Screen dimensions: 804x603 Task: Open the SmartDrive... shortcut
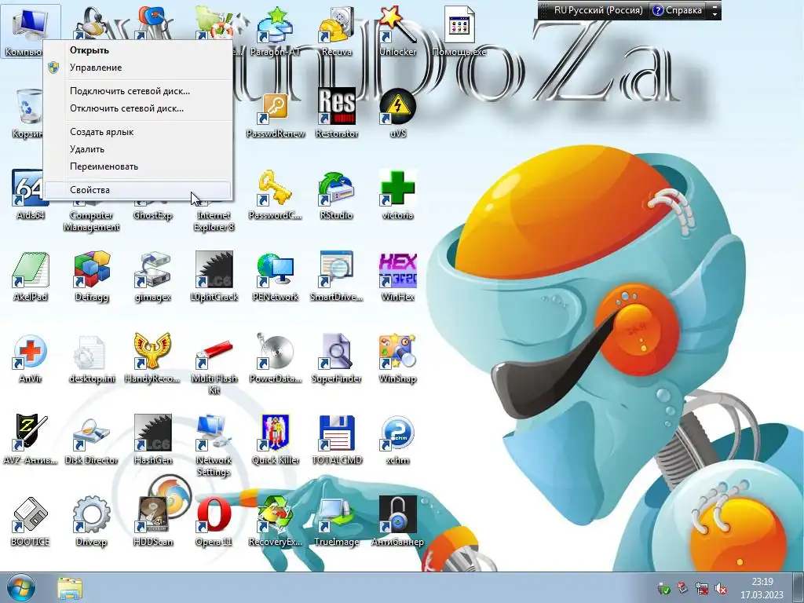click(336, 277)
